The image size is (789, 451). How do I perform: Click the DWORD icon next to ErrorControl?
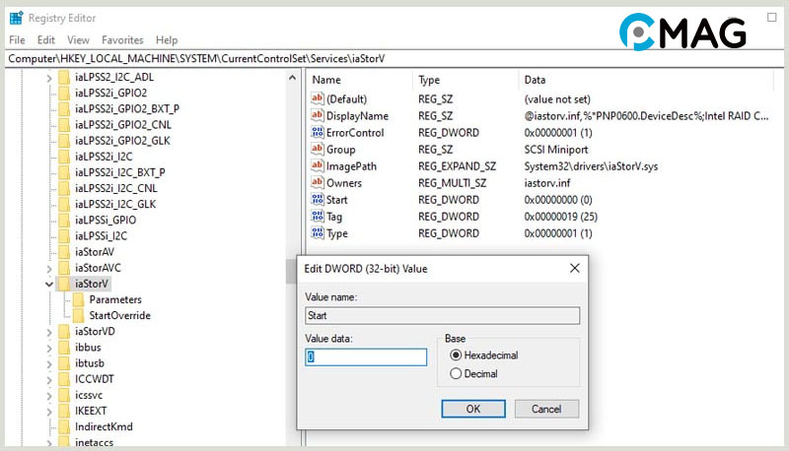pyautogui.click(x=318, y=132)
